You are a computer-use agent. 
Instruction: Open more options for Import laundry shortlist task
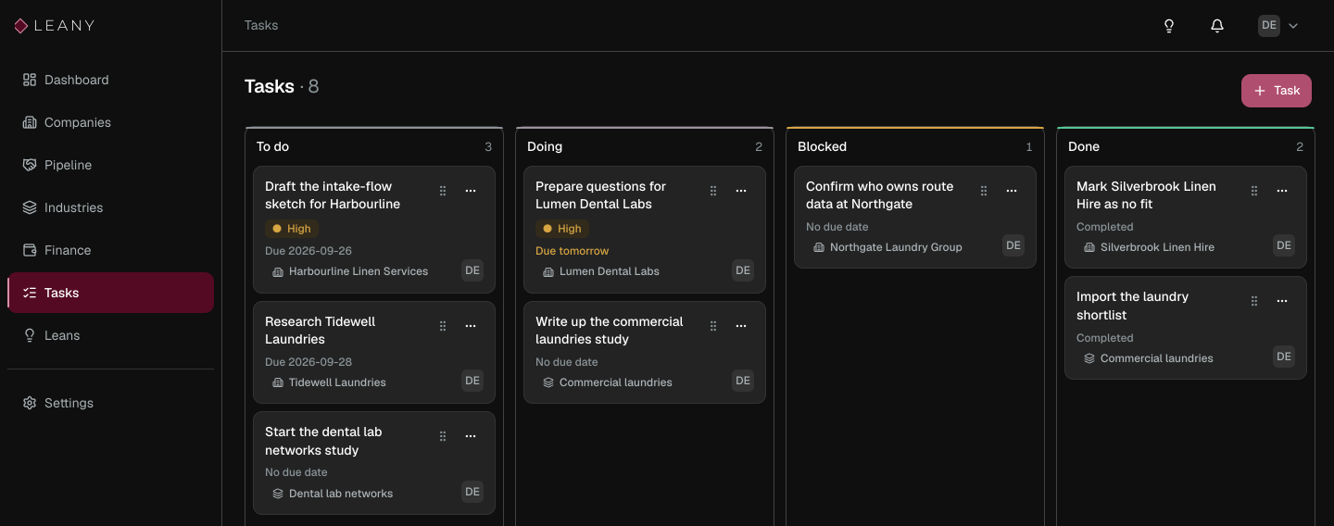pyautogui.click(x=1282, y=301)
